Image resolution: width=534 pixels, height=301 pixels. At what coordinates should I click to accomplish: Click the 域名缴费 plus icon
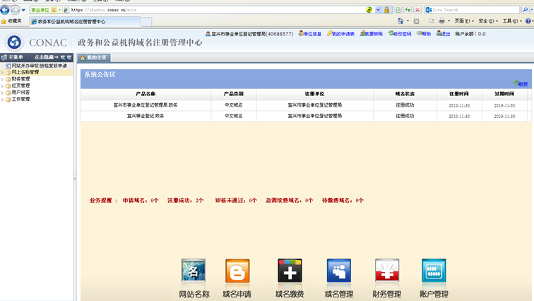(x=290, y=271)
